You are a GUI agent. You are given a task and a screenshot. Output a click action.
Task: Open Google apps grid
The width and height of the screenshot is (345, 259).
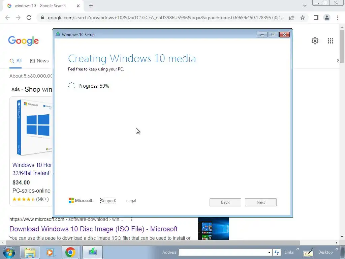[x=330, y=41]
